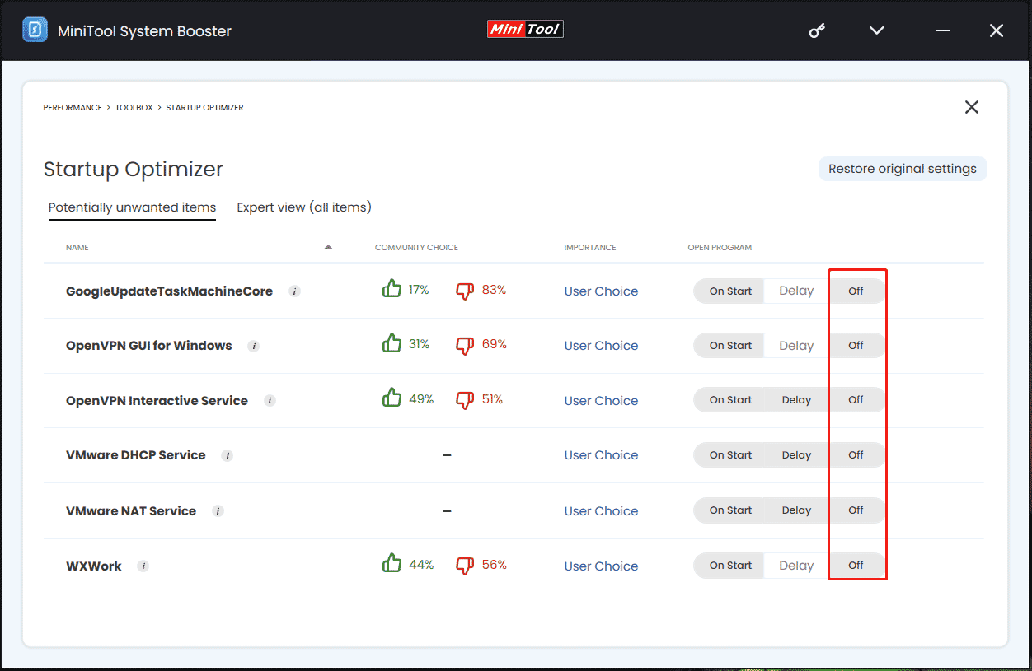Expand the title bar chevron menu
Viewport: 1032px width, 671px height.
pyautogui.click(x=877, y=30)
